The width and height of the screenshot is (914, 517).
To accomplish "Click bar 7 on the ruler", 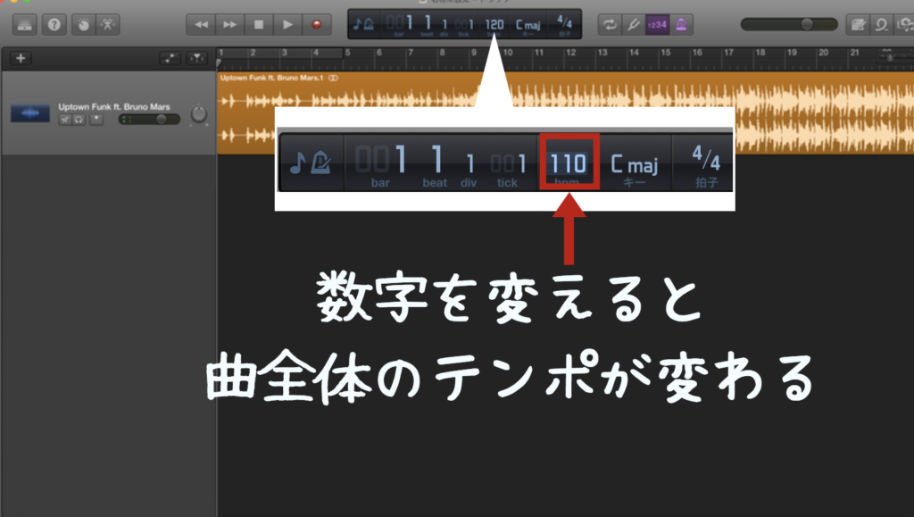I will [411, 53].
